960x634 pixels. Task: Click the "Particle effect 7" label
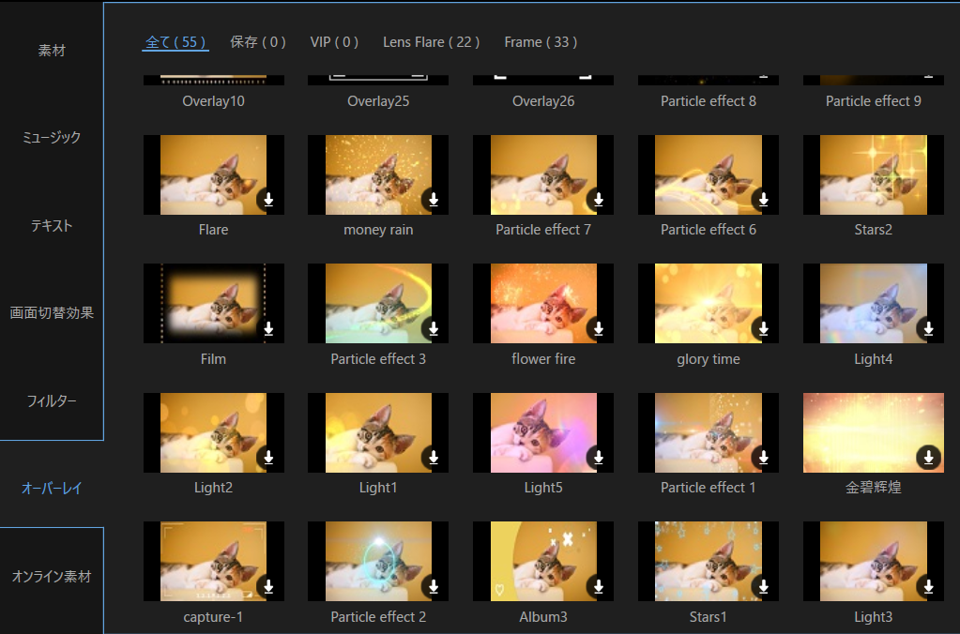[x=543, y=230]
